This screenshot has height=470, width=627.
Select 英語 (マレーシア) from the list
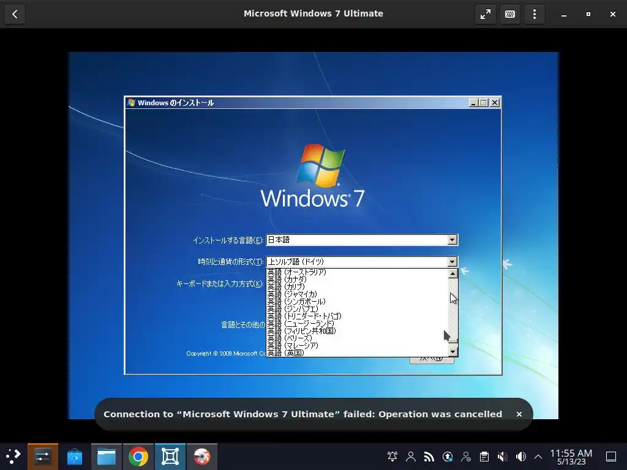[357, 345]
